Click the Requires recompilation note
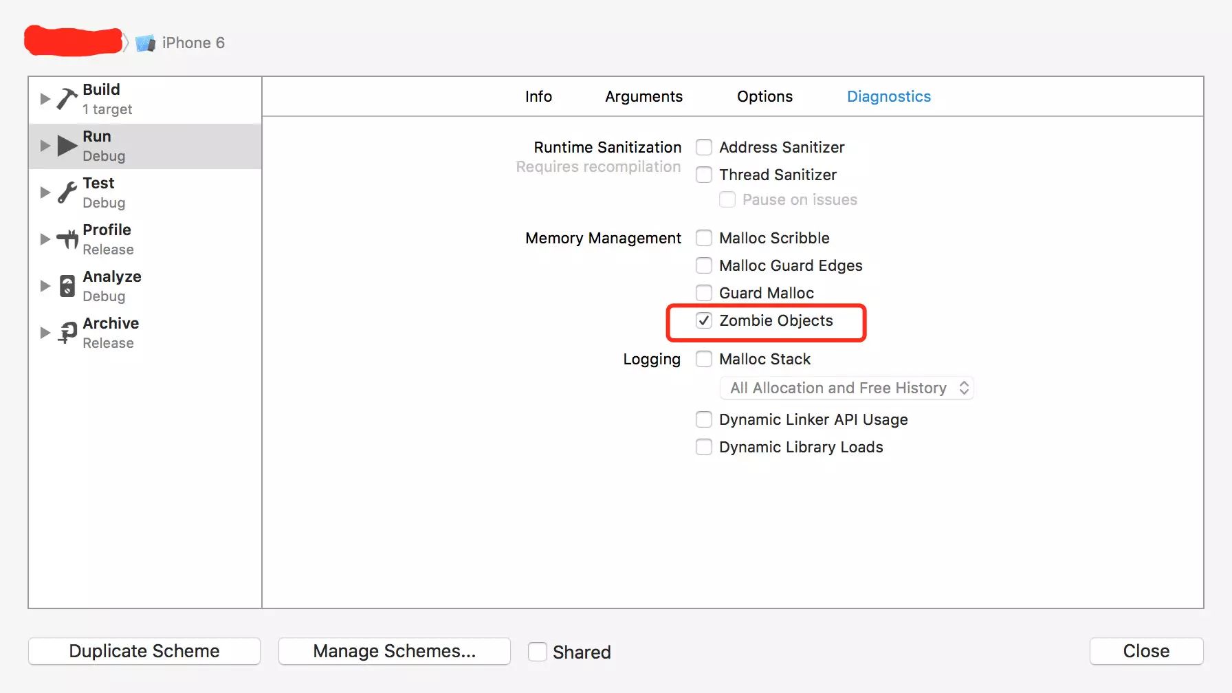 (x=598, y=166)
